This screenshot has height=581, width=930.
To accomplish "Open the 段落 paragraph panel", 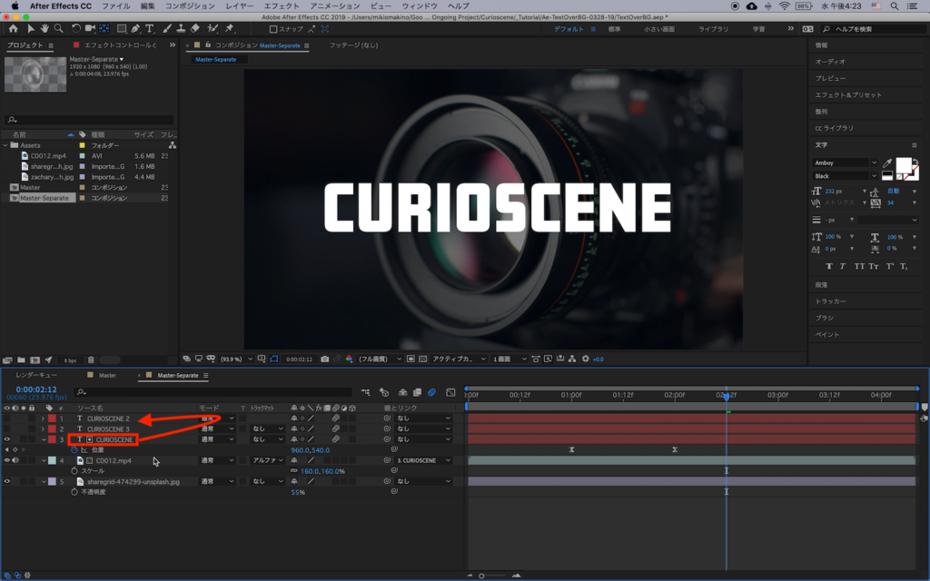I will coord(821,284).
